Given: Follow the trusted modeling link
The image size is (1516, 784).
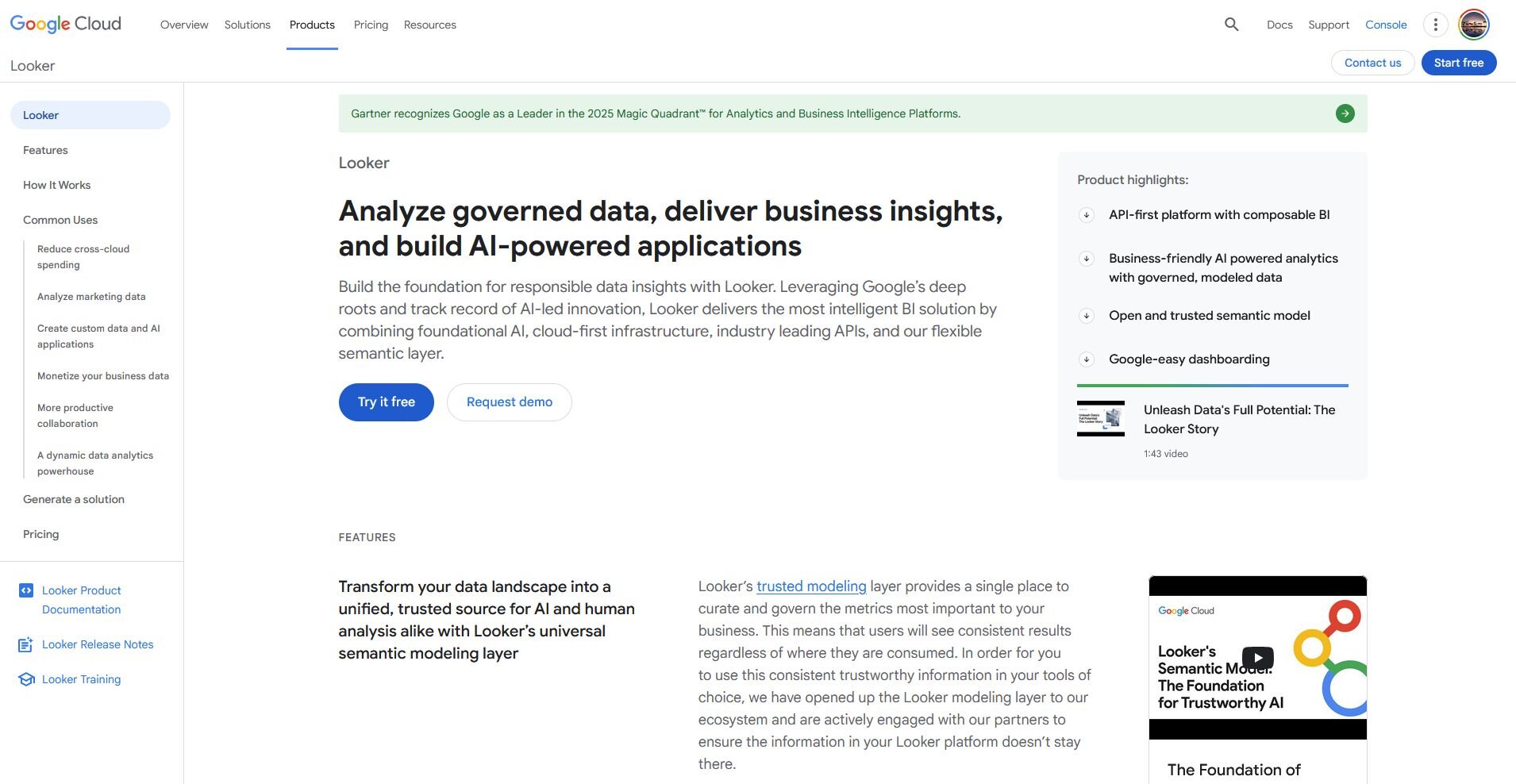Looking at the screenshot, I should coord(811,586).
